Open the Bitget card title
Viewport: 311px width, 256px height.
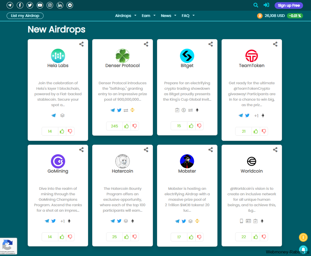click(x=187, y=66)
